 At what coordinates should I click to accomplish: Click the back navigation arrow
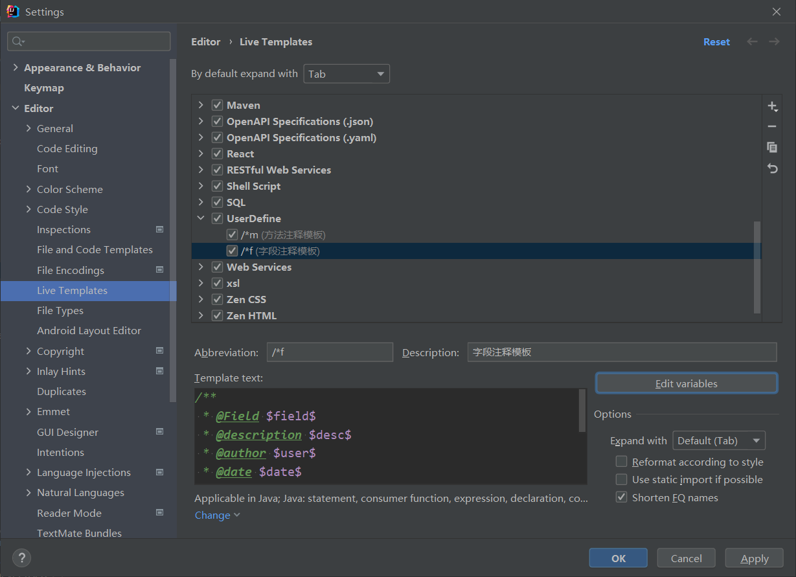pos(752,41)
